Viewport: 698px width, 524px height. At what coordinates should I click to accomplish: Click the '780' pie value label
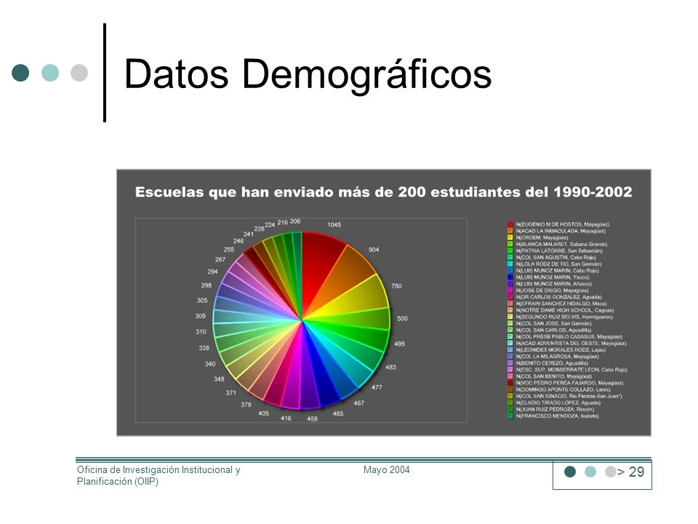pyautogui.click(x=397, y=286)
